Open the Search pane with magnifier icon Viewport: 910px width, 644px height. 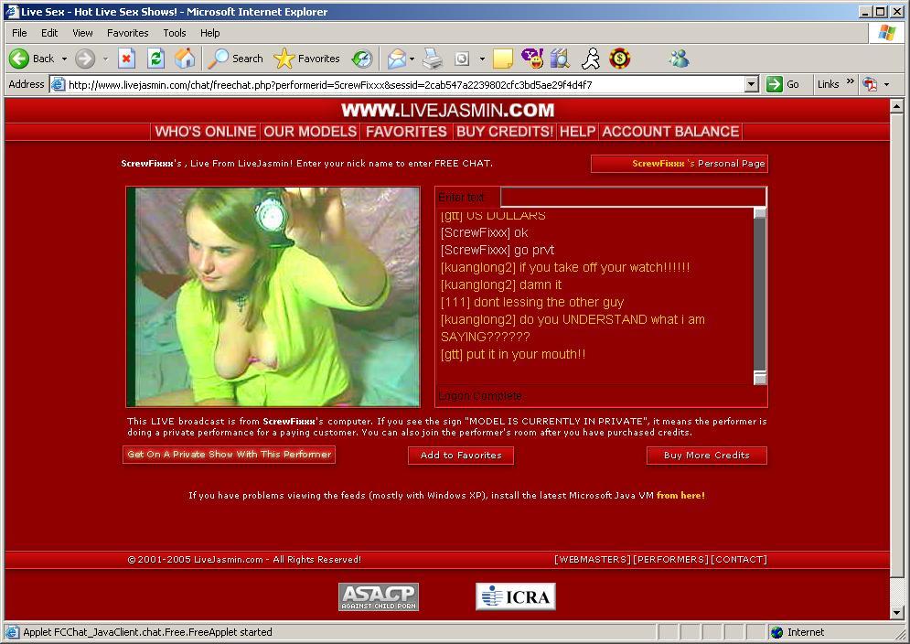point(219,59)
